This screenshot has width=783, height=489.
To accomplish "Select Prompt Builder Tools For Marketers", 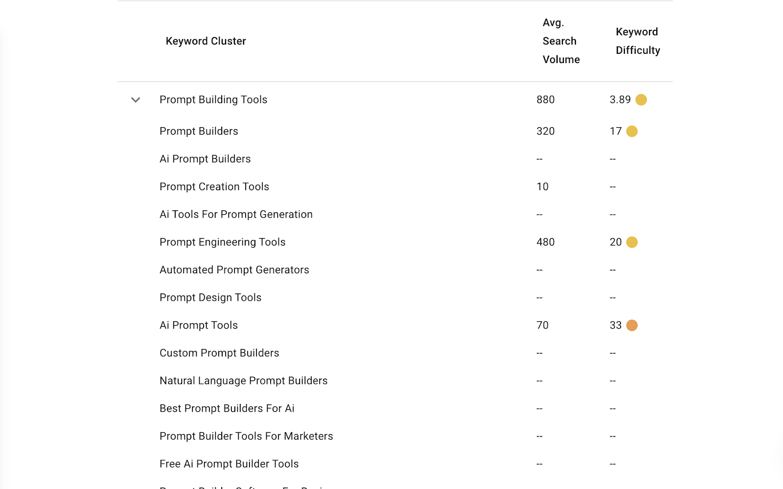I will (x=246, y=436).
